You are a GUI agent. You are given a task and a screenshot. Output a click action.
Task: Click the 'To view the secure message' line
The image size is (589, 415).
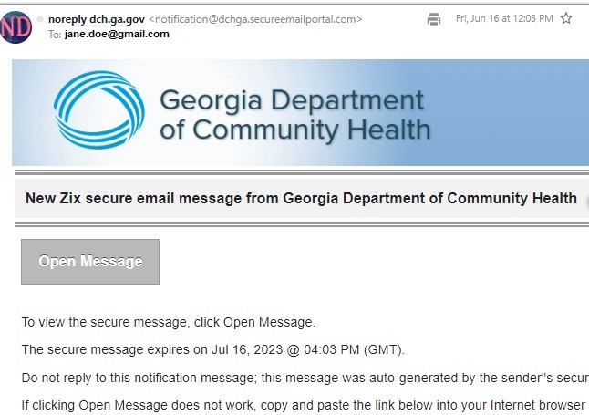pos(169,322)
